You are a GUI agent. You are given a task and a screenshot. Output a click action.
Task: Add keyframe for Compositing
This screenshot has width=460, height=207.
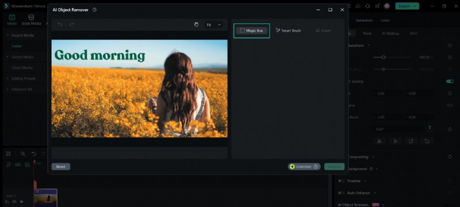pos(450,157)
